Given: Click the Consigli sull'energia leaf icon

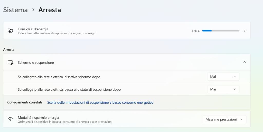Looking at the screenshot, I should [10, 31].
